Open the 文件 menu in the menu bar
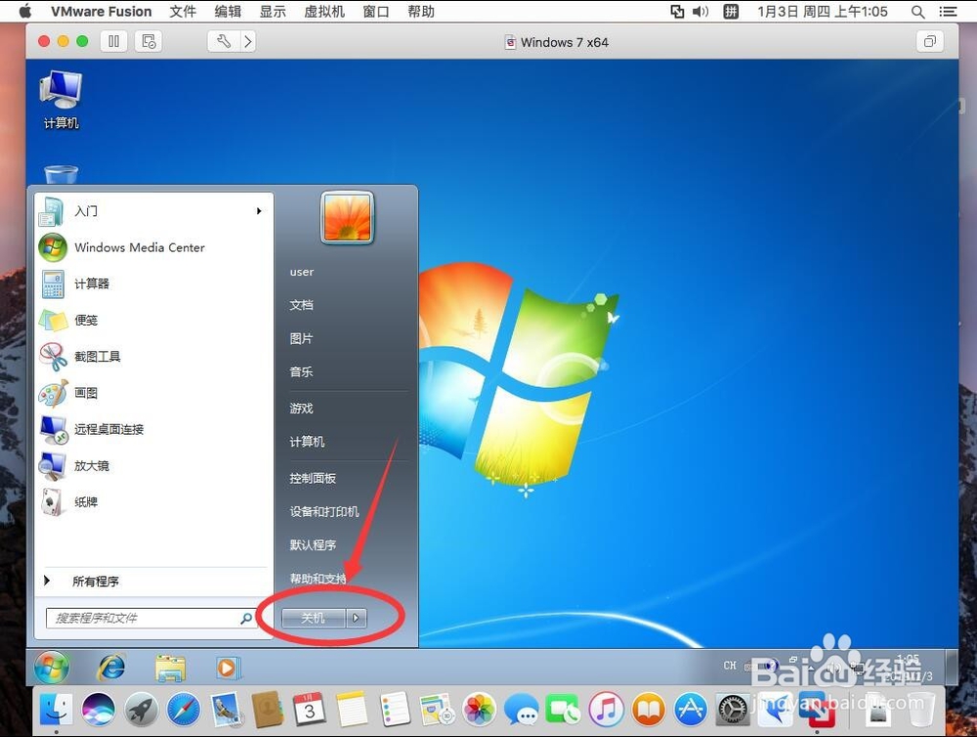977x737 pixels. coord(183,11)
